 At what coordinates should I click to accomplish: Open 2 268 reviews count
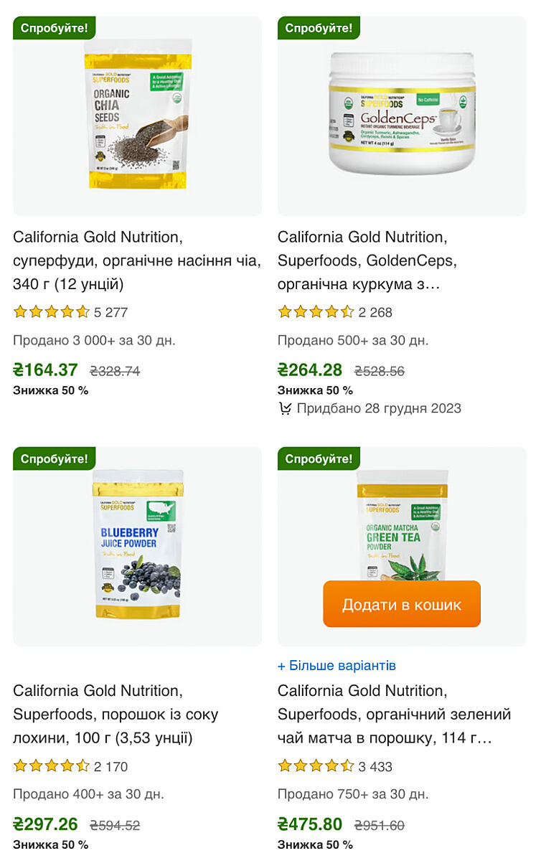[375, 313]
